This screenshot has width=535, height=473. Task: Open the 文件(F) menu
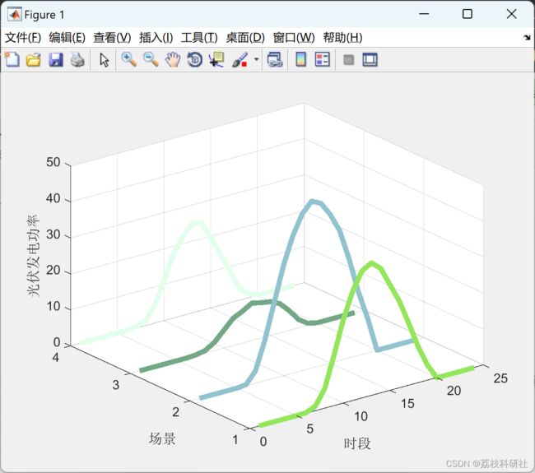click(x=23, y=38)
